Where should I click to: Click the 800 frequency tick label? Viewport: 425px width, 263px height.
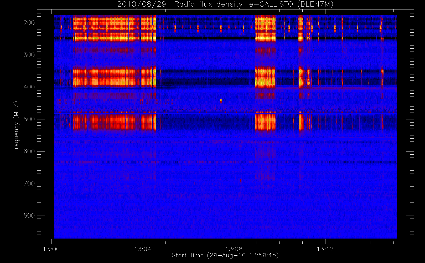pos(29,215)
